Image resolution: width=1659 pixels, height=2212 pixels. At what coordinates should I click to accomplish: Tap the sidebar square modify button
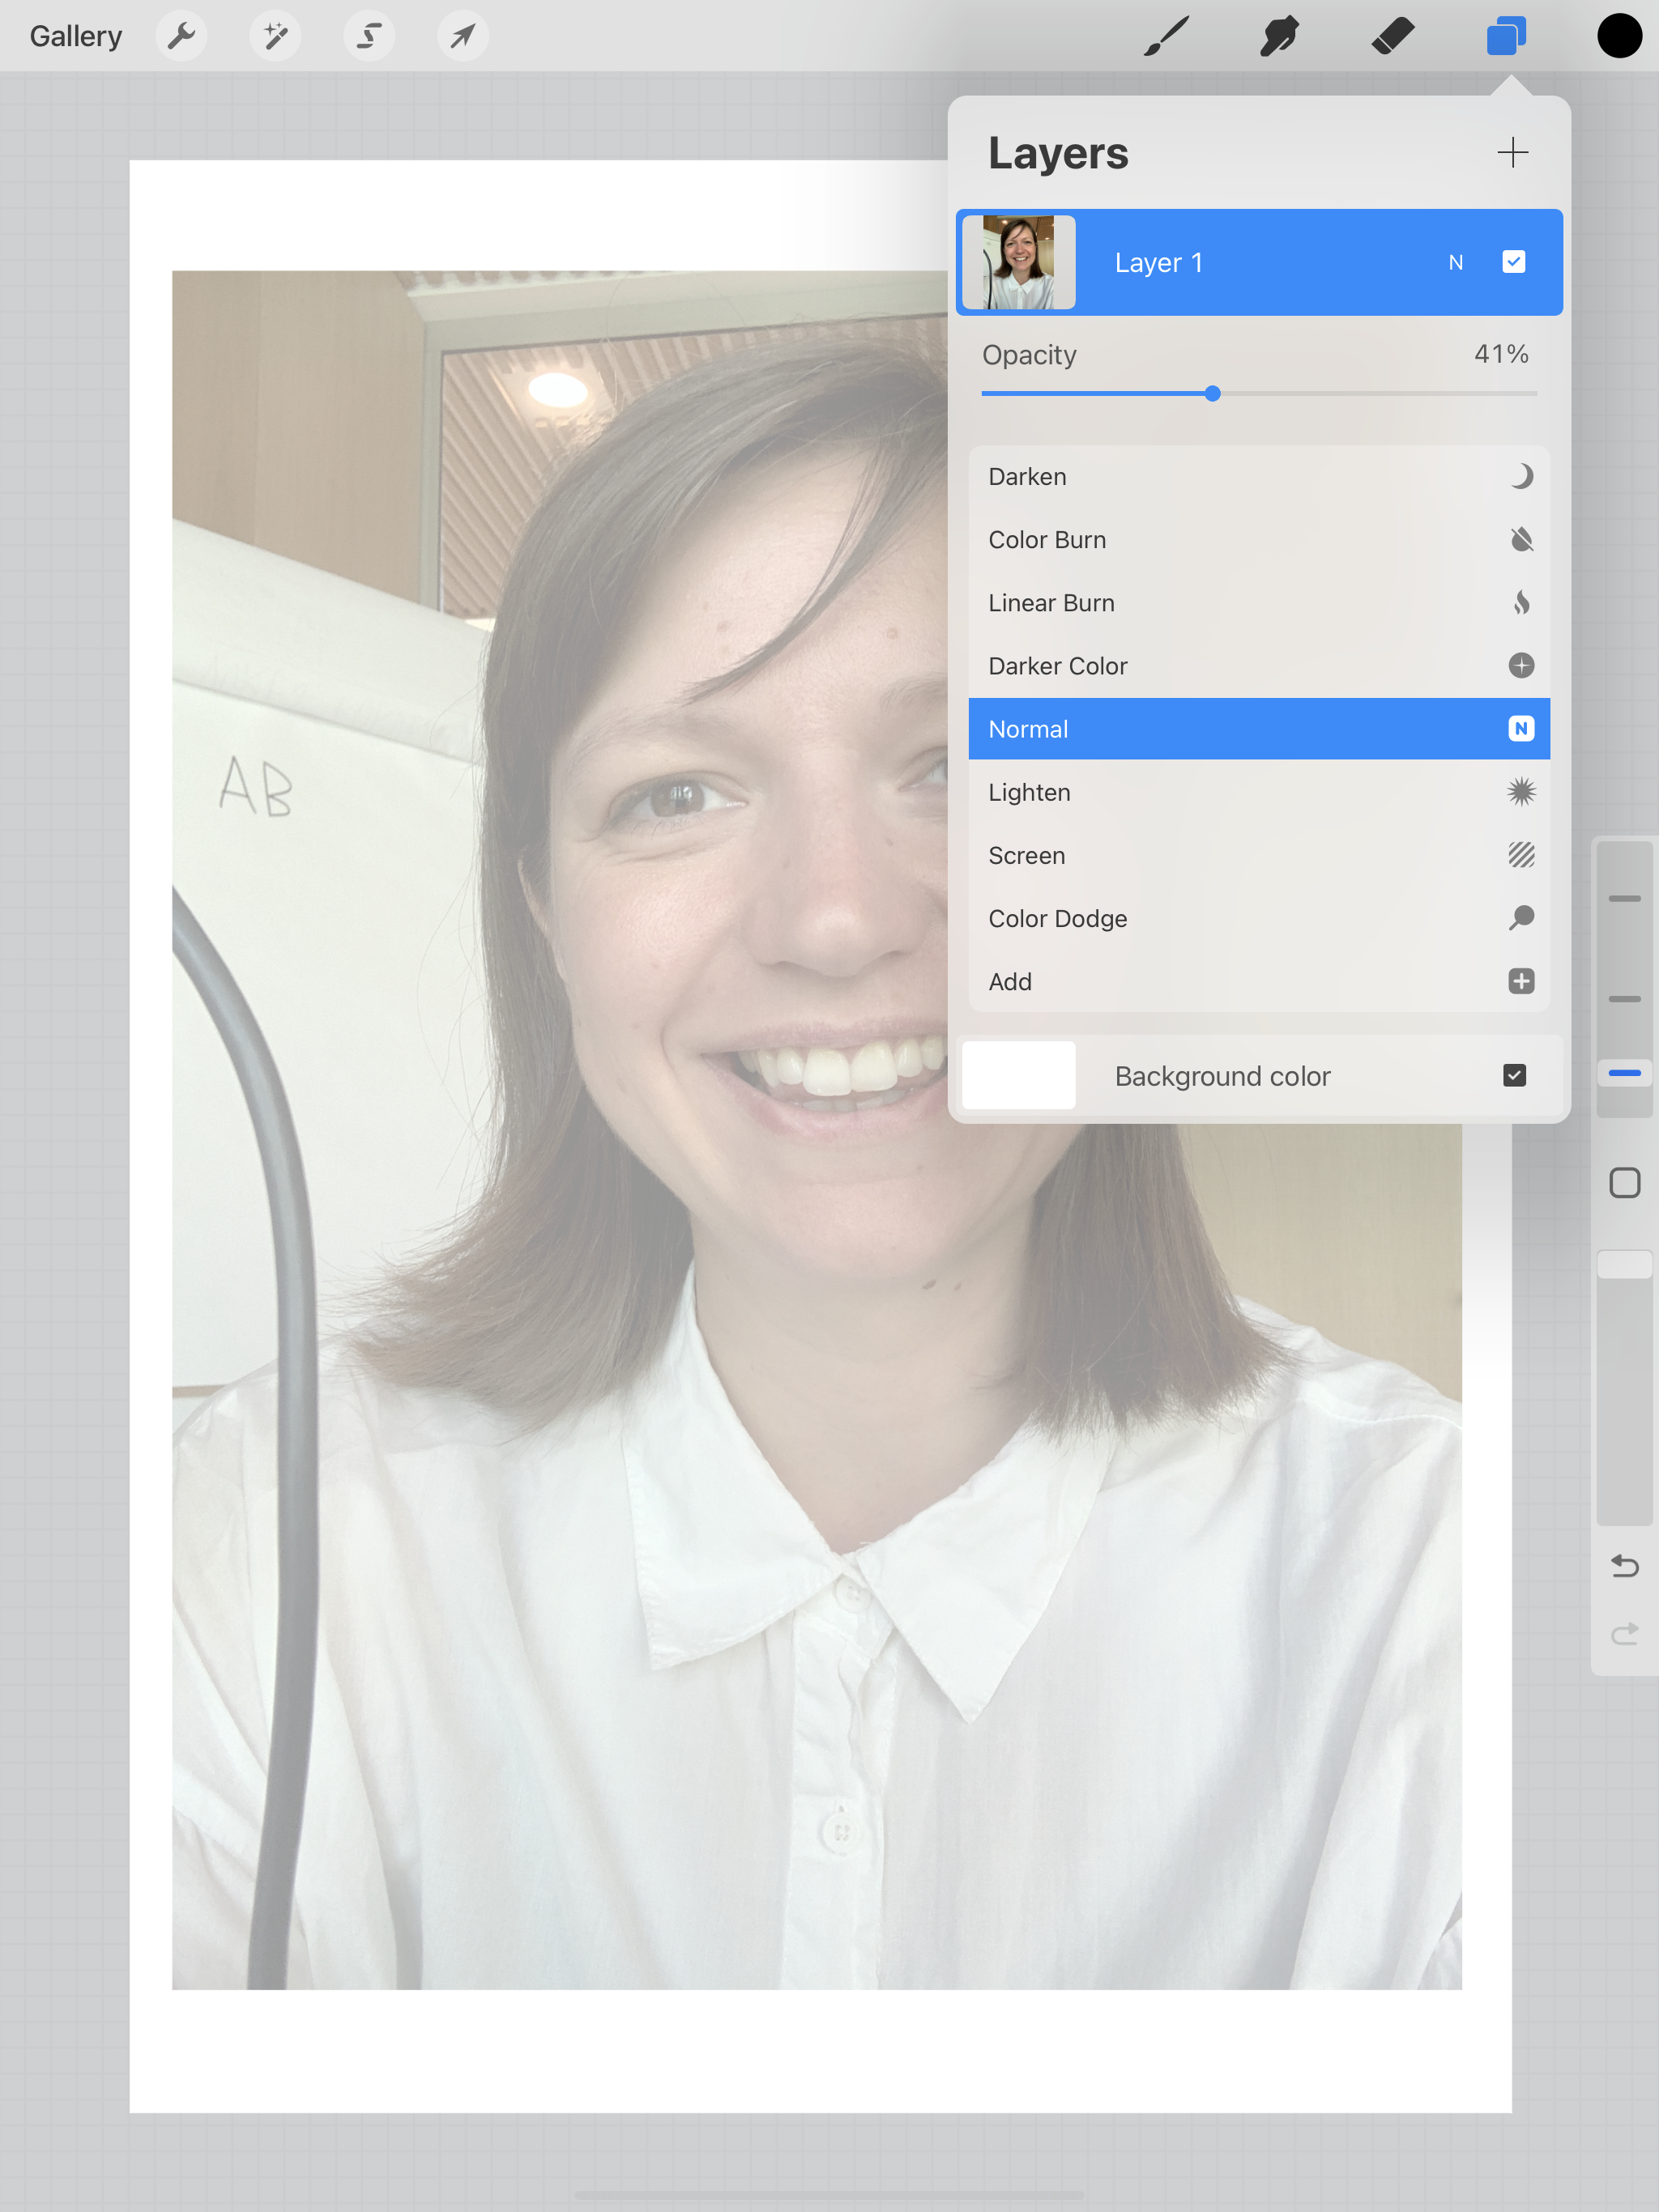1624,1183
